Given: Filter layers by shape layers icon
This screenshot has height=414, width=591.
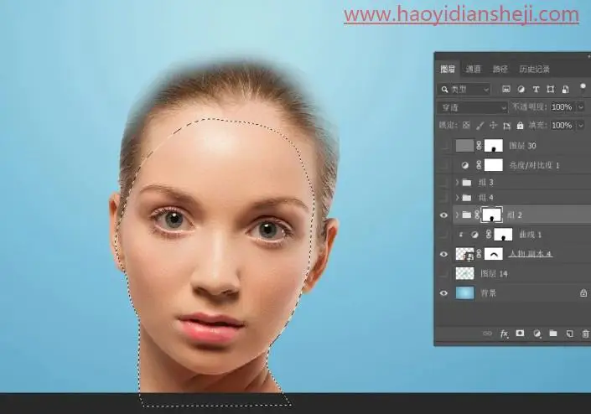Looking at the screenshot, I should [550, 90].
